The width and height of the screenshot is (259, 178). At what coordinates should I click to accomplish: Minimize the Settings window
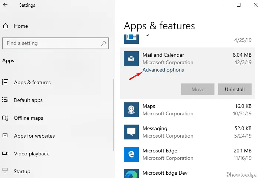(x=222, y=5)
